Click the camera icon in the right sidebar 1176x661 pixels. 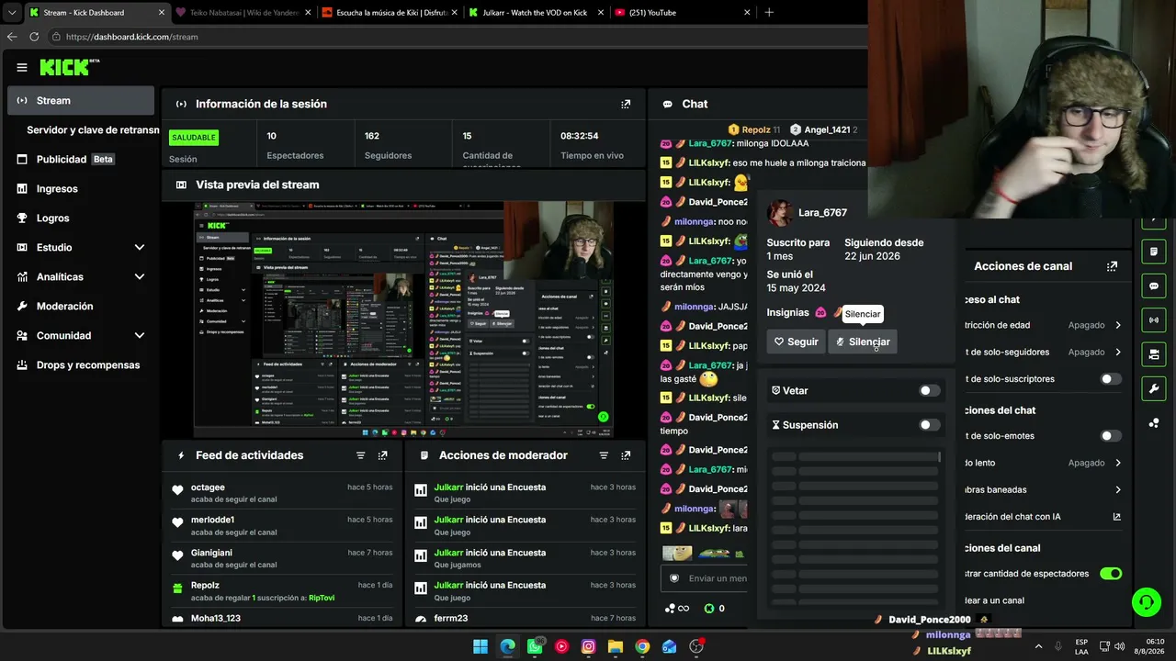tap(1154, 354)
